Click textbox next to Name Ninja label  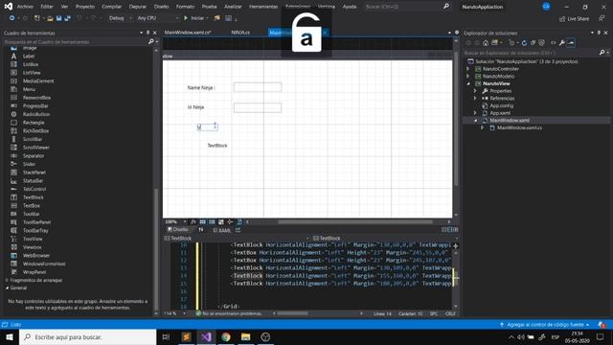point(258,87)
